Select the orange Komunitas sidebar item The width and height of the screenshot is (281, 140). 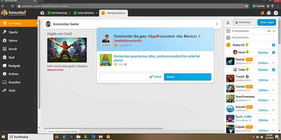[19, 24]
